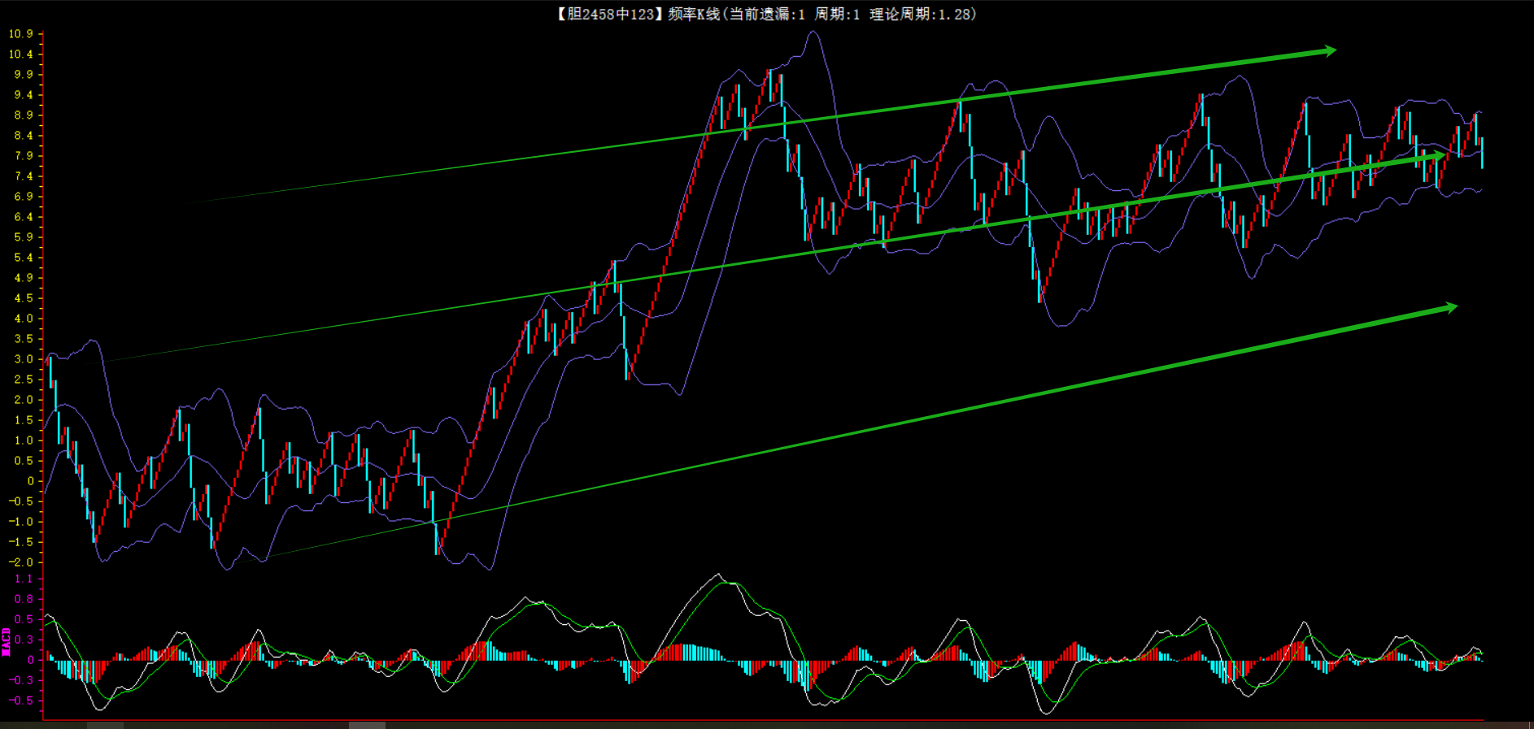Click the 10.9 price axis label
This screenshot has width=1534, height=729.
21,34
